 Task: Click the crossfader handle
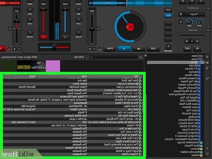point(54,47)
